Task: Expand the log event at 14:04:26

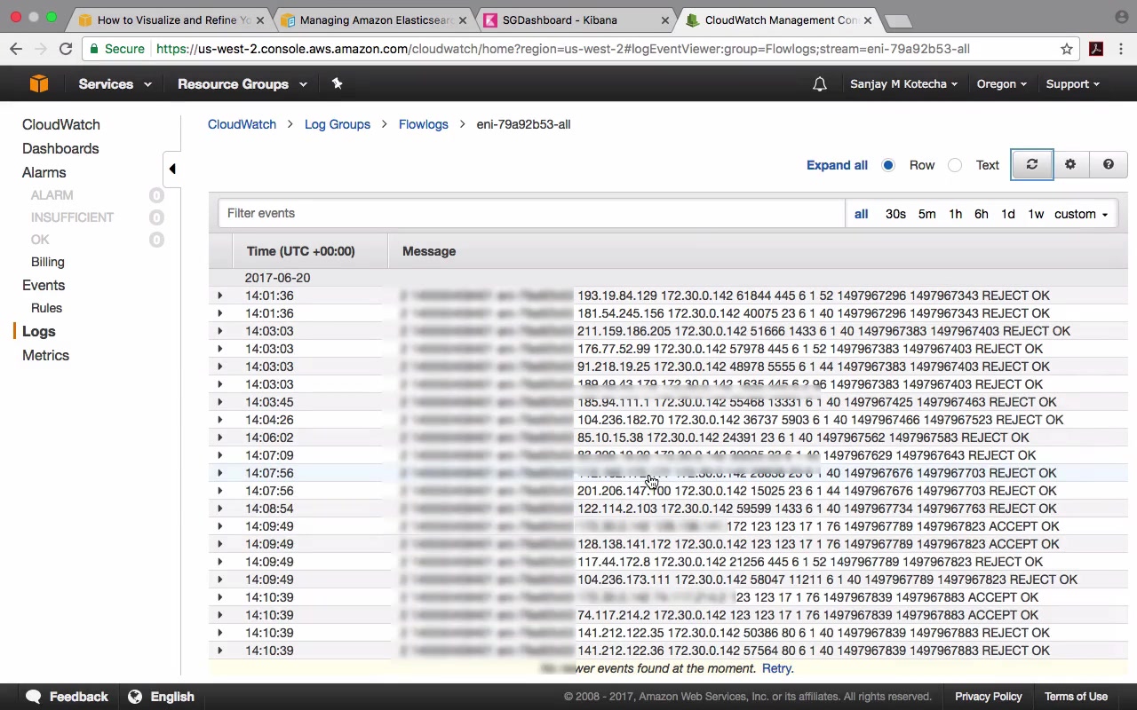Action: pos(220,420)
